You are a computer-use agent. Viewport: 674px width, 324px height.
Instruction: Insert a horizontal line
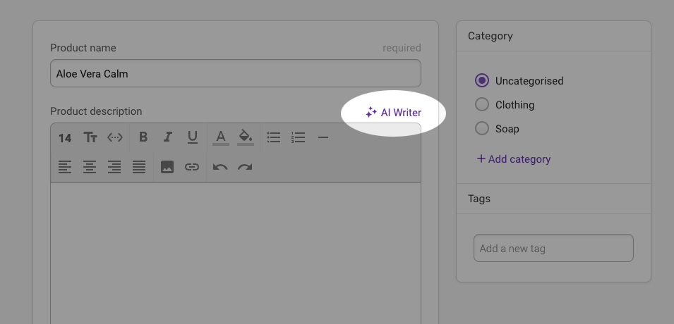[323, 137]
